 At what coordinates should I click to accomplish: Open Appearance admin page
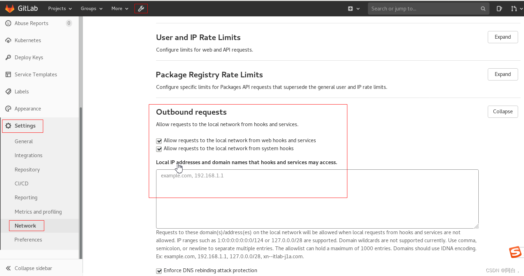(x=28, y=109)
